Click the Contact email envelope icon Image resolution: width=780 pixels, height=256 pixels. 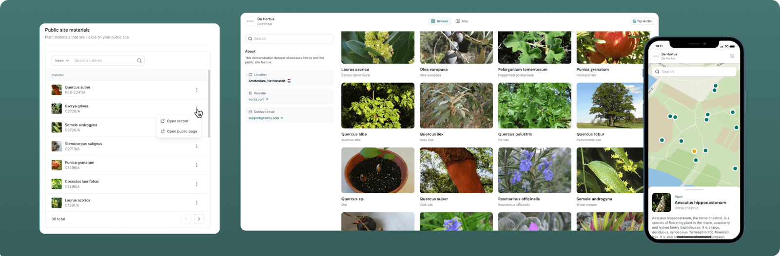(251, 112)
